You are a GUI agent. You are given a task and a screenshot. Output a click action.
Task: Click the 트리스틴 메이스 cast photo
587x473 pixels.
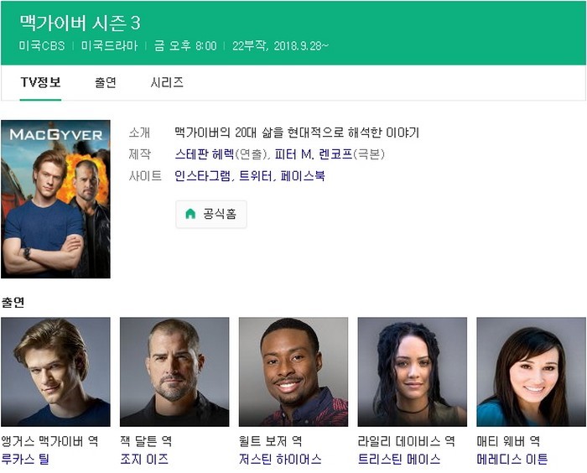pos(413,372)
